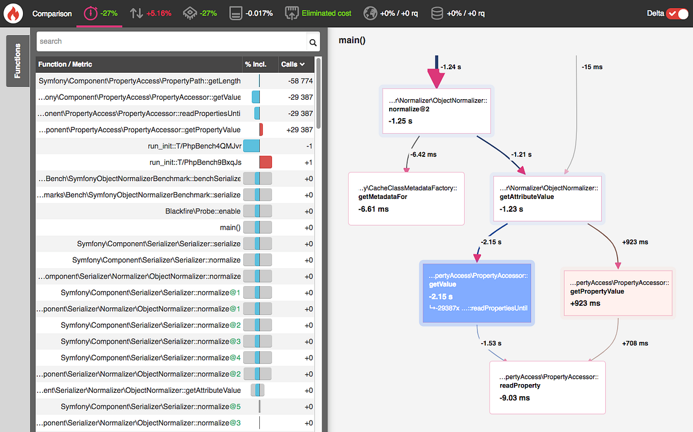Switch to the Comparison view

(51, 13)
